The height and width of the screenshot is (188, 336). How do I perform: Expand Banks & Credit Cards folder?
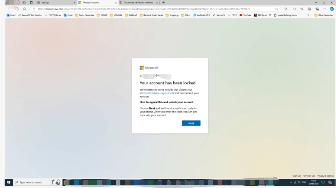[x=151, y=15]
